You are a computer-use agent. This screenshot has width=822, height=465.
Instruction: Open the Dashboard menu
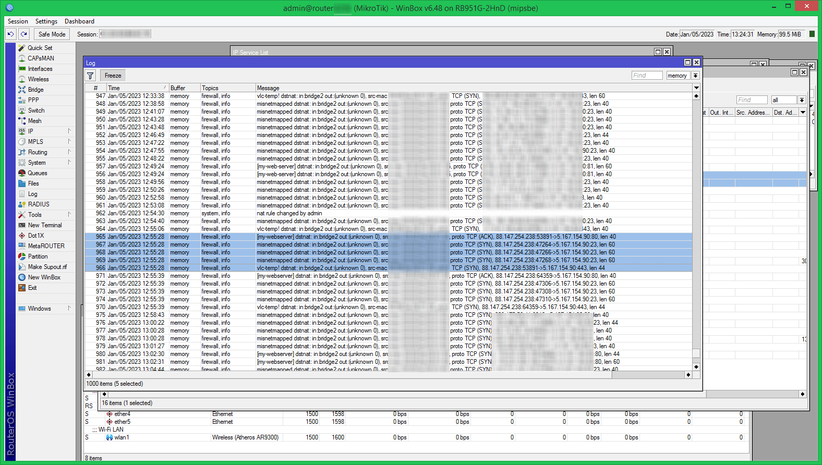click(x=79, y=21)
